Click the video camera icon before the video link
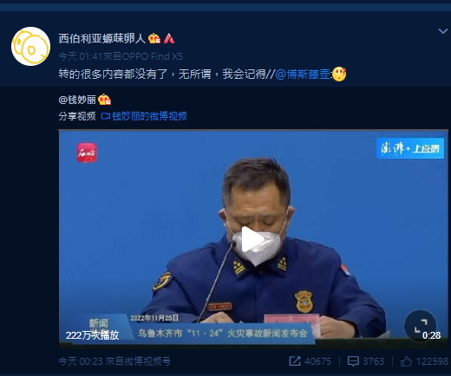 pos(106,116)
